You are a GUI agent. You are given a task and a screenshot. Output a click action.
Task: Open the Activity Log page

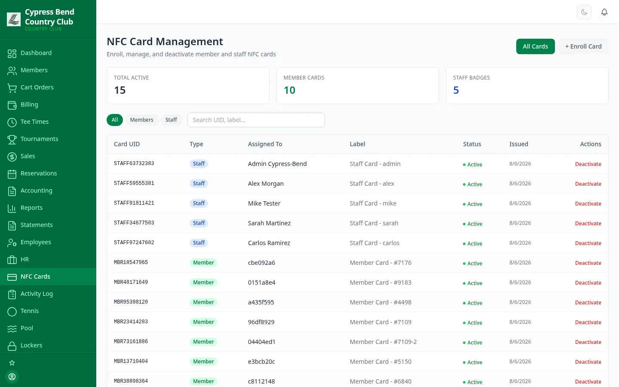click(48, 294)
